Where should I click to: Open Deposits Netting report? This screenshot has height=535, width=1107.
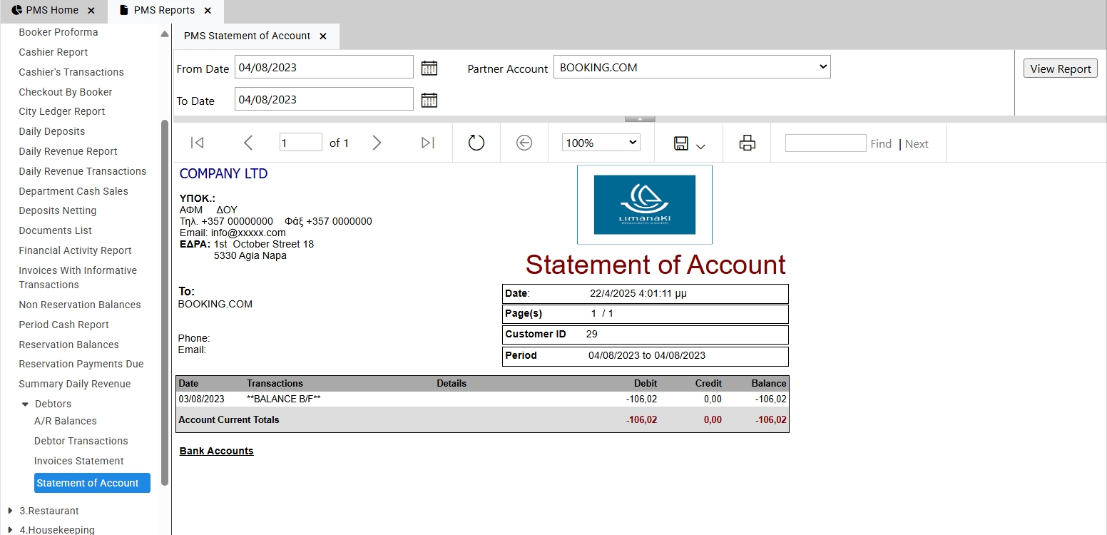tap(58, 210)
